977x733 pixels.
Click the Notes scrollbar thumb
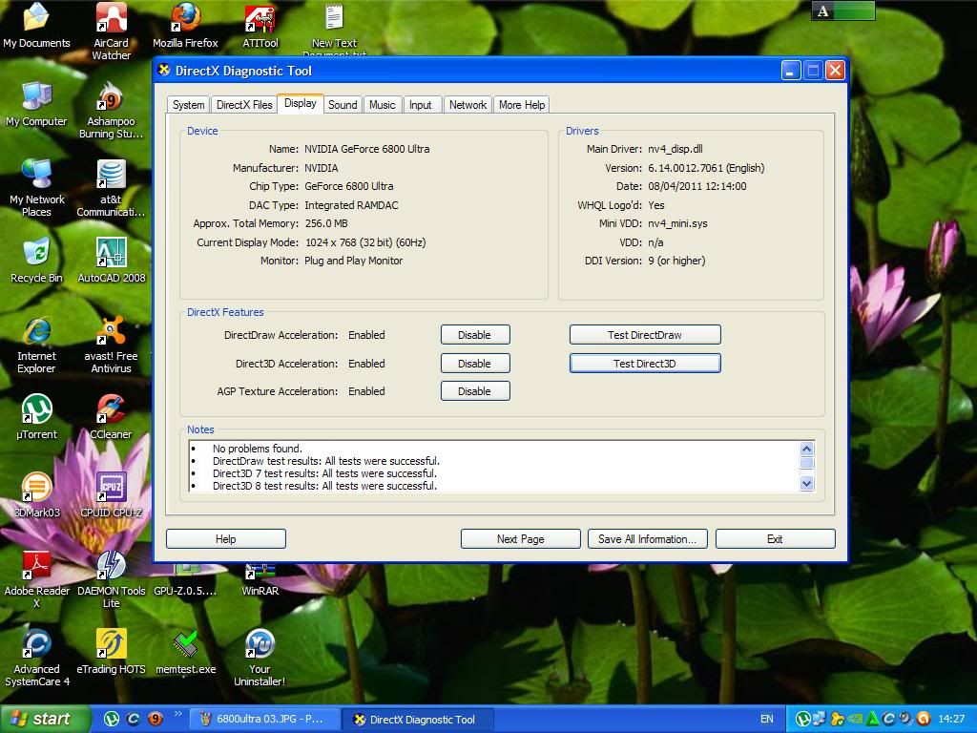(x=806, y=463)
